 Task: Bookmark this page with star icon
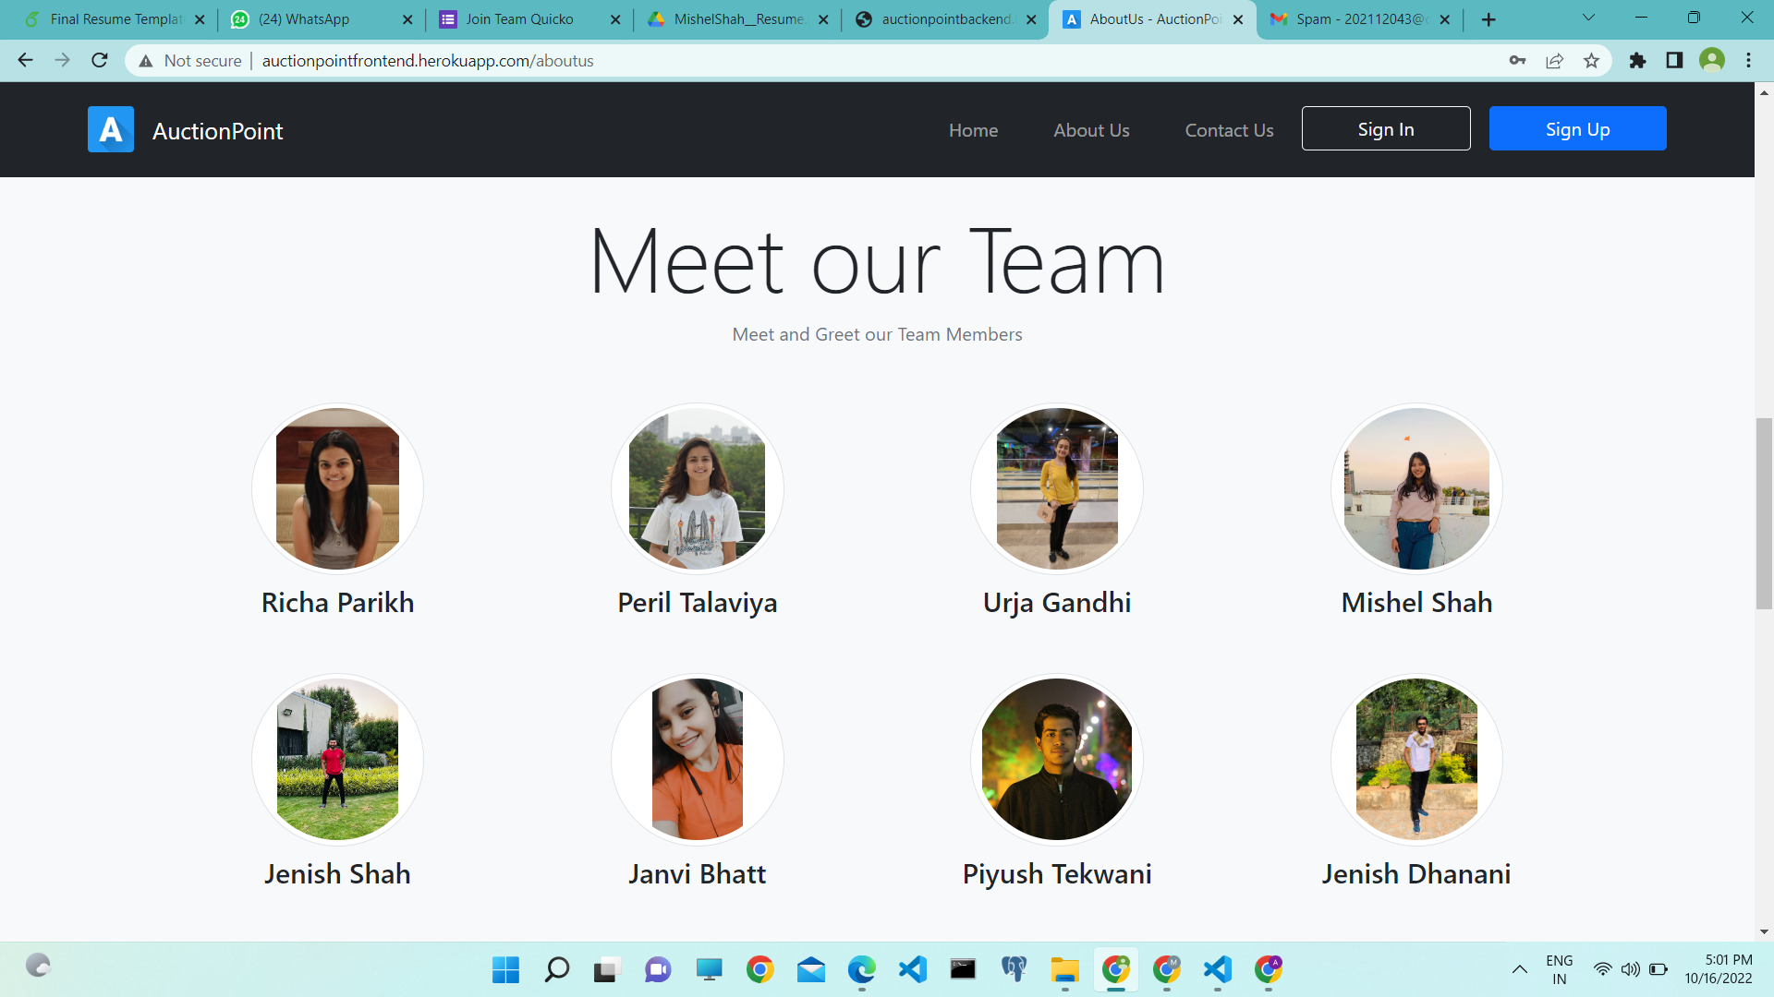coord(1591,61)
